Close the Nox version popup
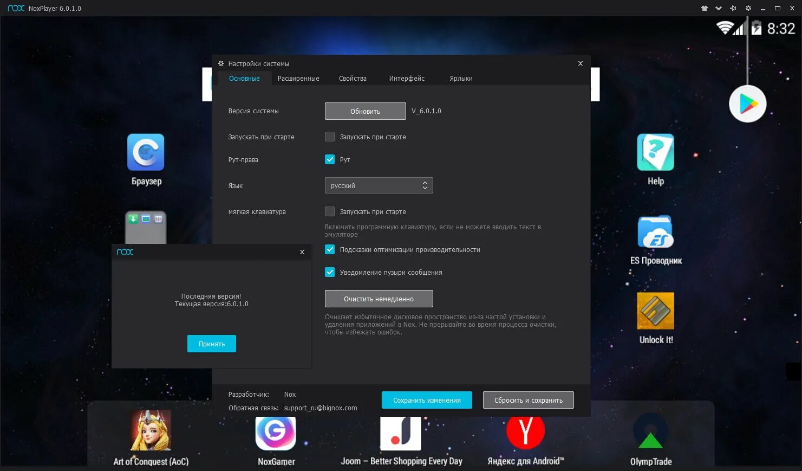This screenshot has width=802, height=471. click(302, 252)
